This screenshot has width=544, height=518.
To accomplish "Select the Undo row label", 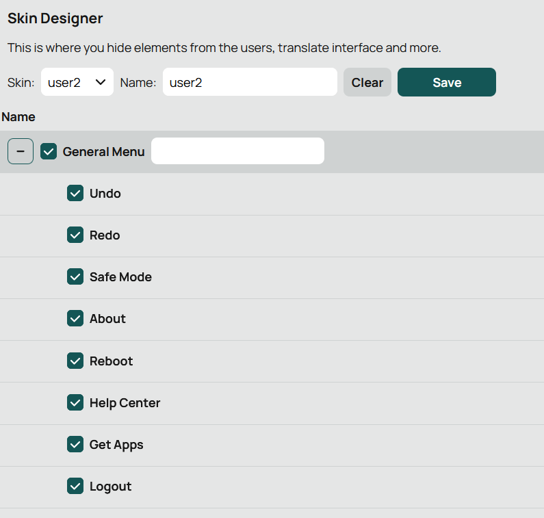I will tap(105, 194).
